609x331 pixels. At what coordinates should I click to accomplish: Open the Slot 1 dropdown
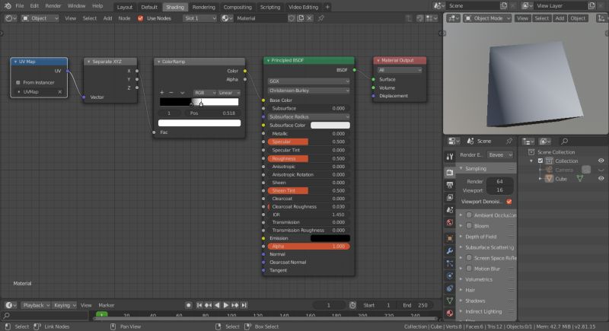pyautogui.click(x=199, y=18)
